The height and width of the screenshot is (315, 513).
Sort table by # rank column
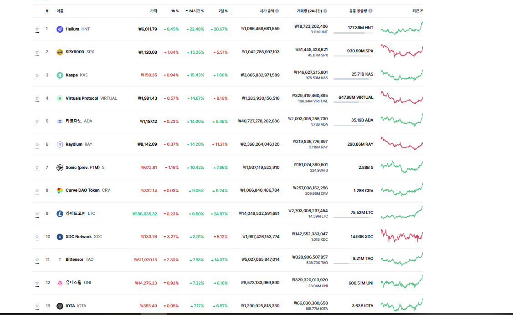click(x=47, y=11)
